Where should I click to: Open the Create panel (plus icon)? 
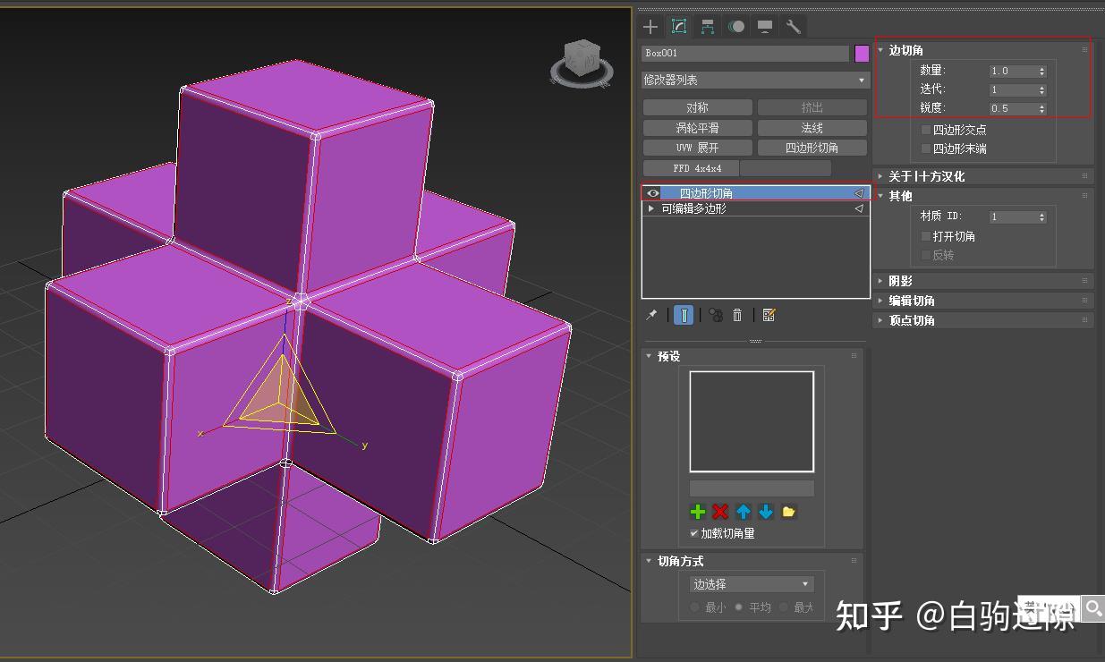pyautogui.click(x=650, y=26)
